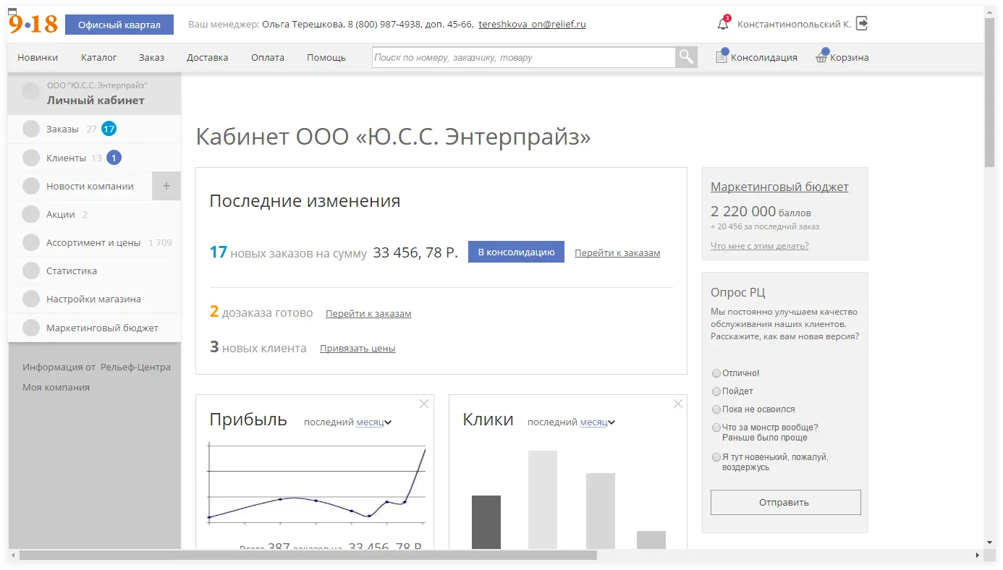Select the Пойдет radio option

pyautogui.click(x=716, y=391)
